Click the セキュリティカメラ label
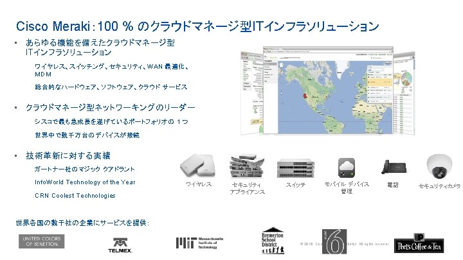This screenshot has height=260, width=463. pos(439,186)
